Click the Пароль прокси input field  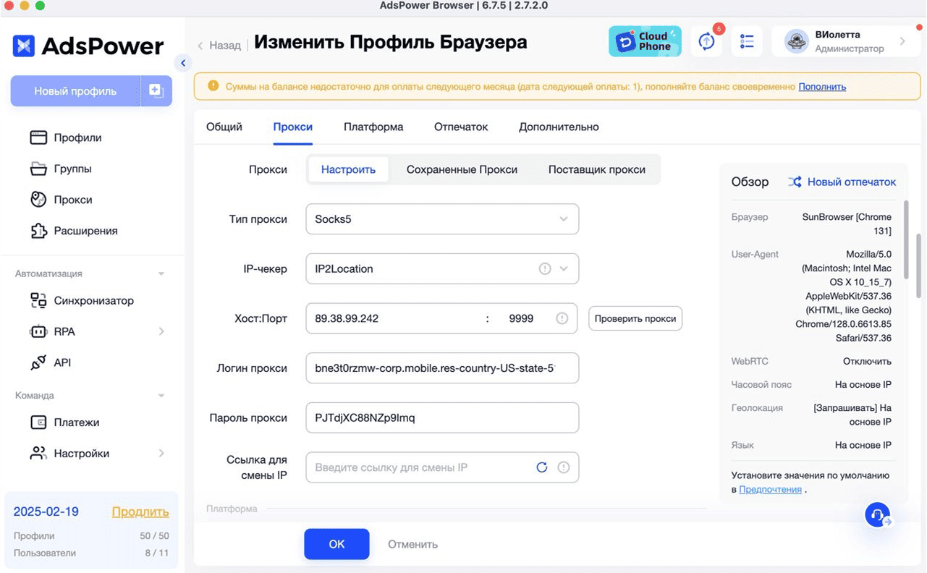442,417
